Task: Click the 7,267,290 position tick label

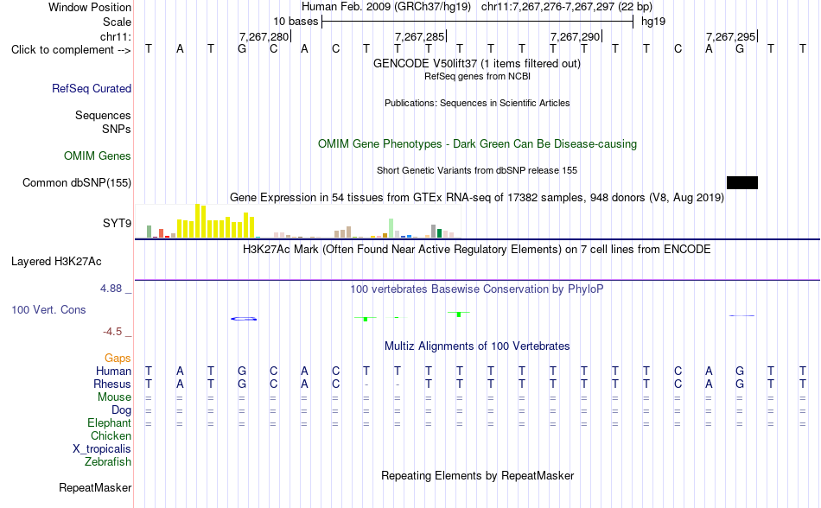Action: pos(575,36)
